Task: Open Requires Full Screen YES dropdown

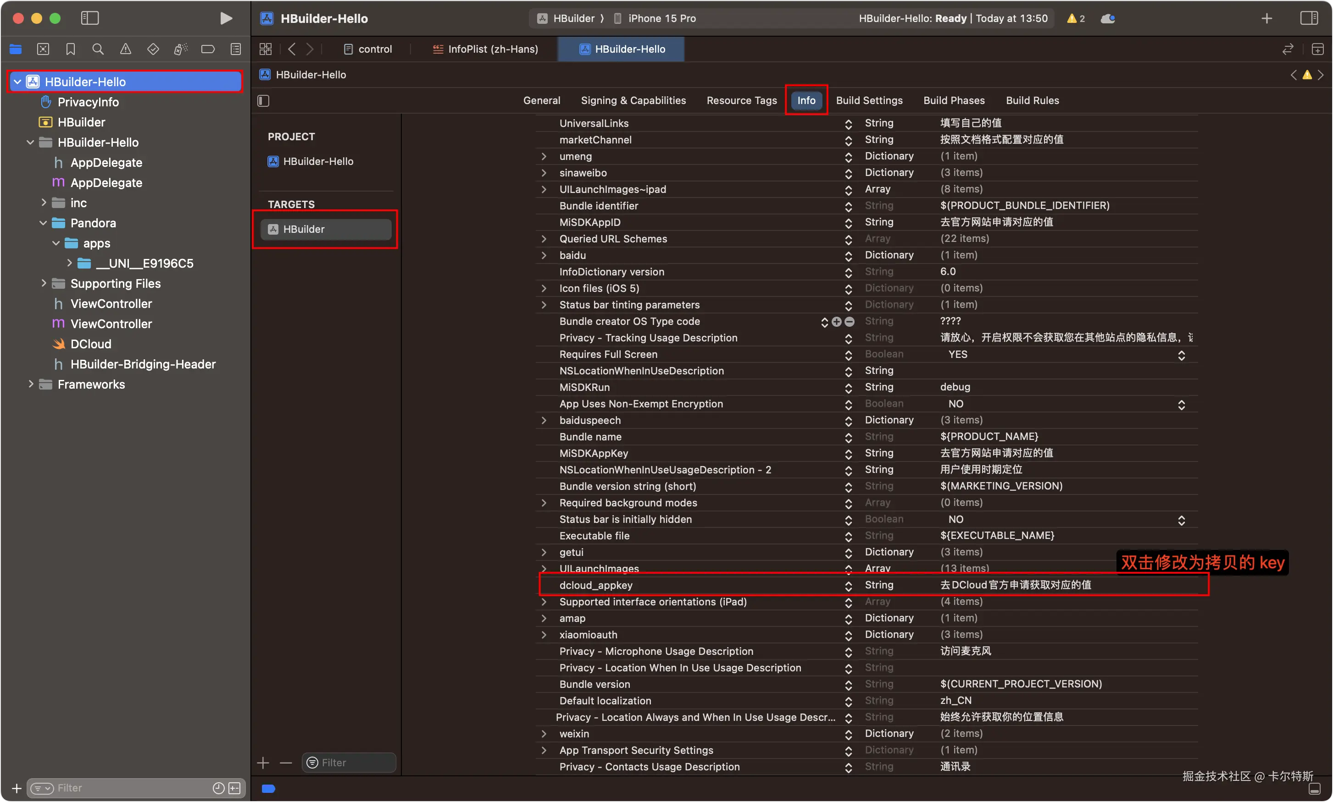Action: pos(1181,355)
